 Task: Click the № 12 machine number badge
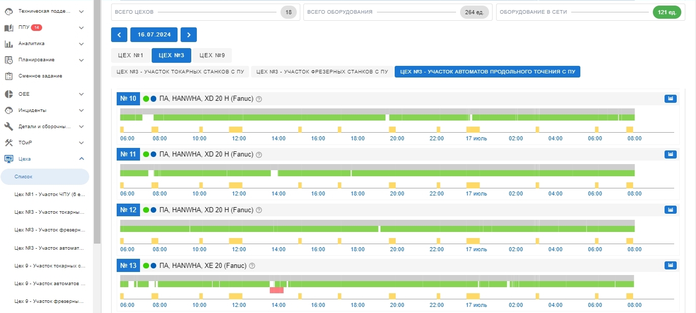128,210
